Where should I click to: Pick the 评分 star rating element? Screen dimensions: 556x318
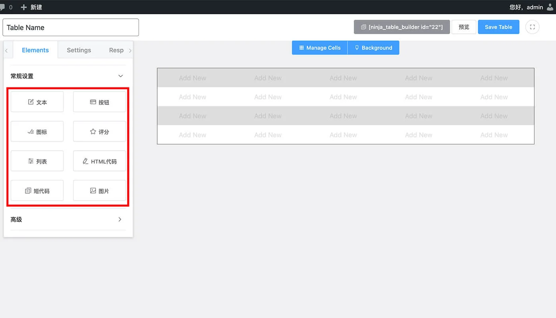99,132
